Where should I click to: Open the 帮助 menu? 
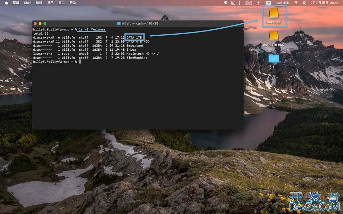pos(73,3)
